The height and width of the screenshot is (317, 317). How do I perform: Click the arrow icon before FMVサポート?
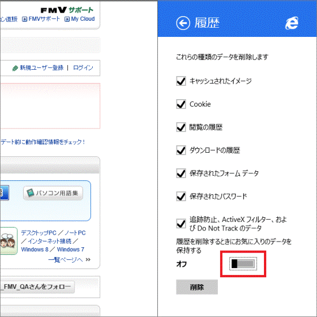pos(25,19)
